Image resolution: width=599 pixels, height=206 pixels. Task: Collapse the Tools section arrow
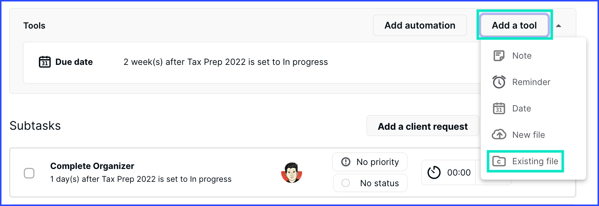coord(558,26)
